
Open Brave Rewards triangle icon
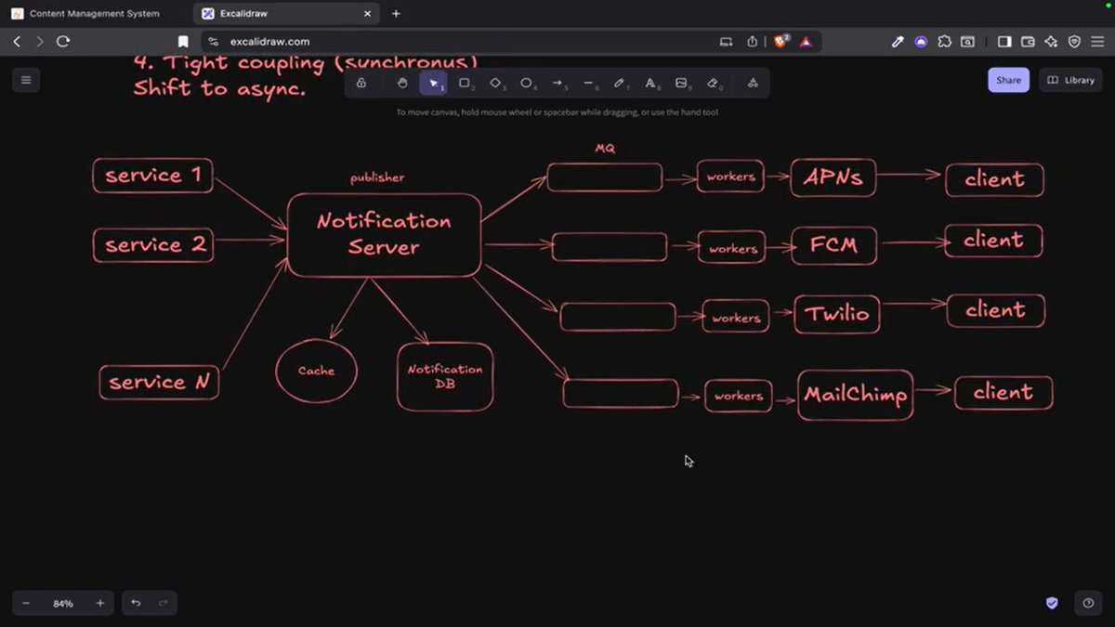point(806,41)
